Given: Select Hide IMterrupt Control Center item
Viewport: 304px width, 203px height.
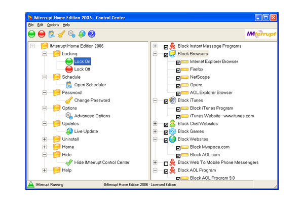Looking at the screenshot, I should point(102,162).
